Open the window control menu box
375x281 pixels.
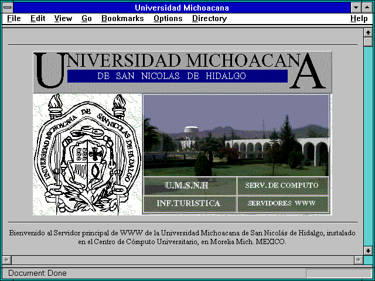coord(8,8)
